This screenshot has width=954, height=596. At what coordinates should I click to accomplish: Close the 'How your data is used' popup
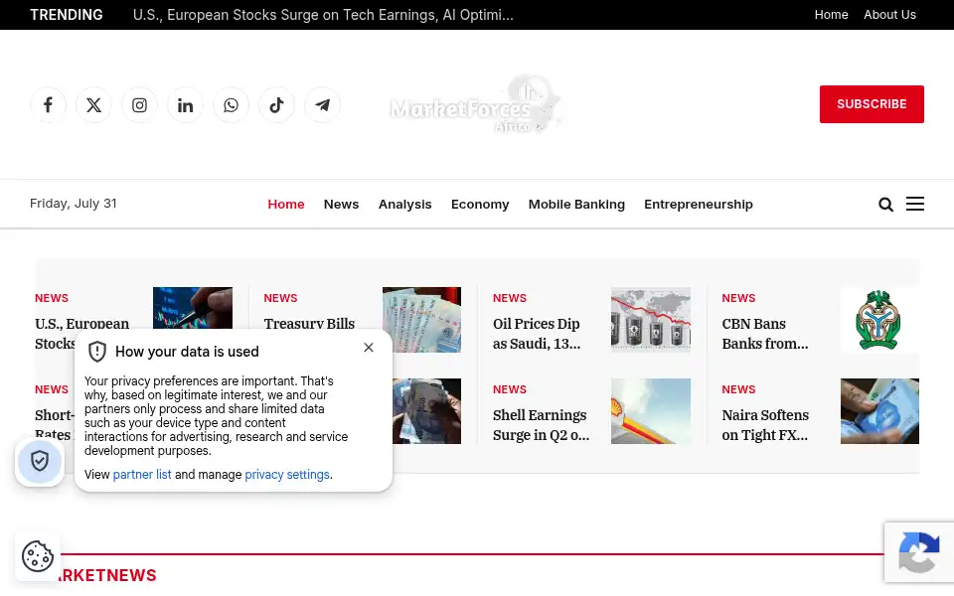click(368, 348)
